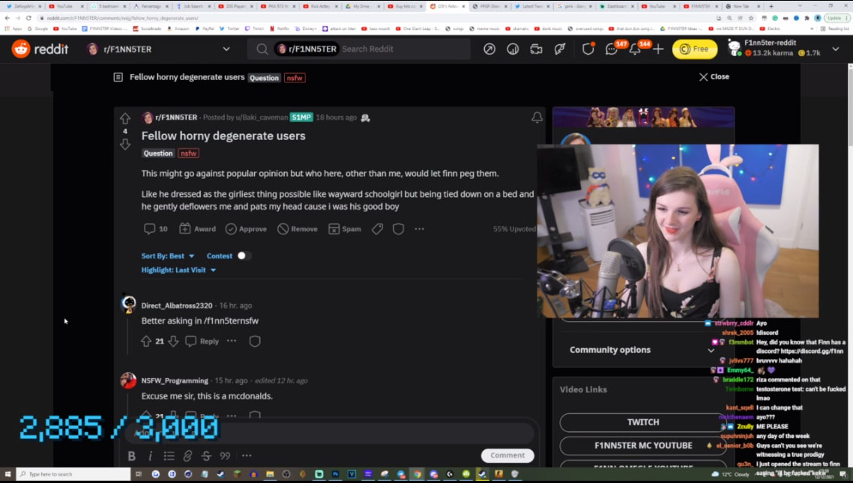The width and height of the screenshot is (853, 483).
Task: Switch to the 'Dashboard' browser tab
Action: coord(617,6)
